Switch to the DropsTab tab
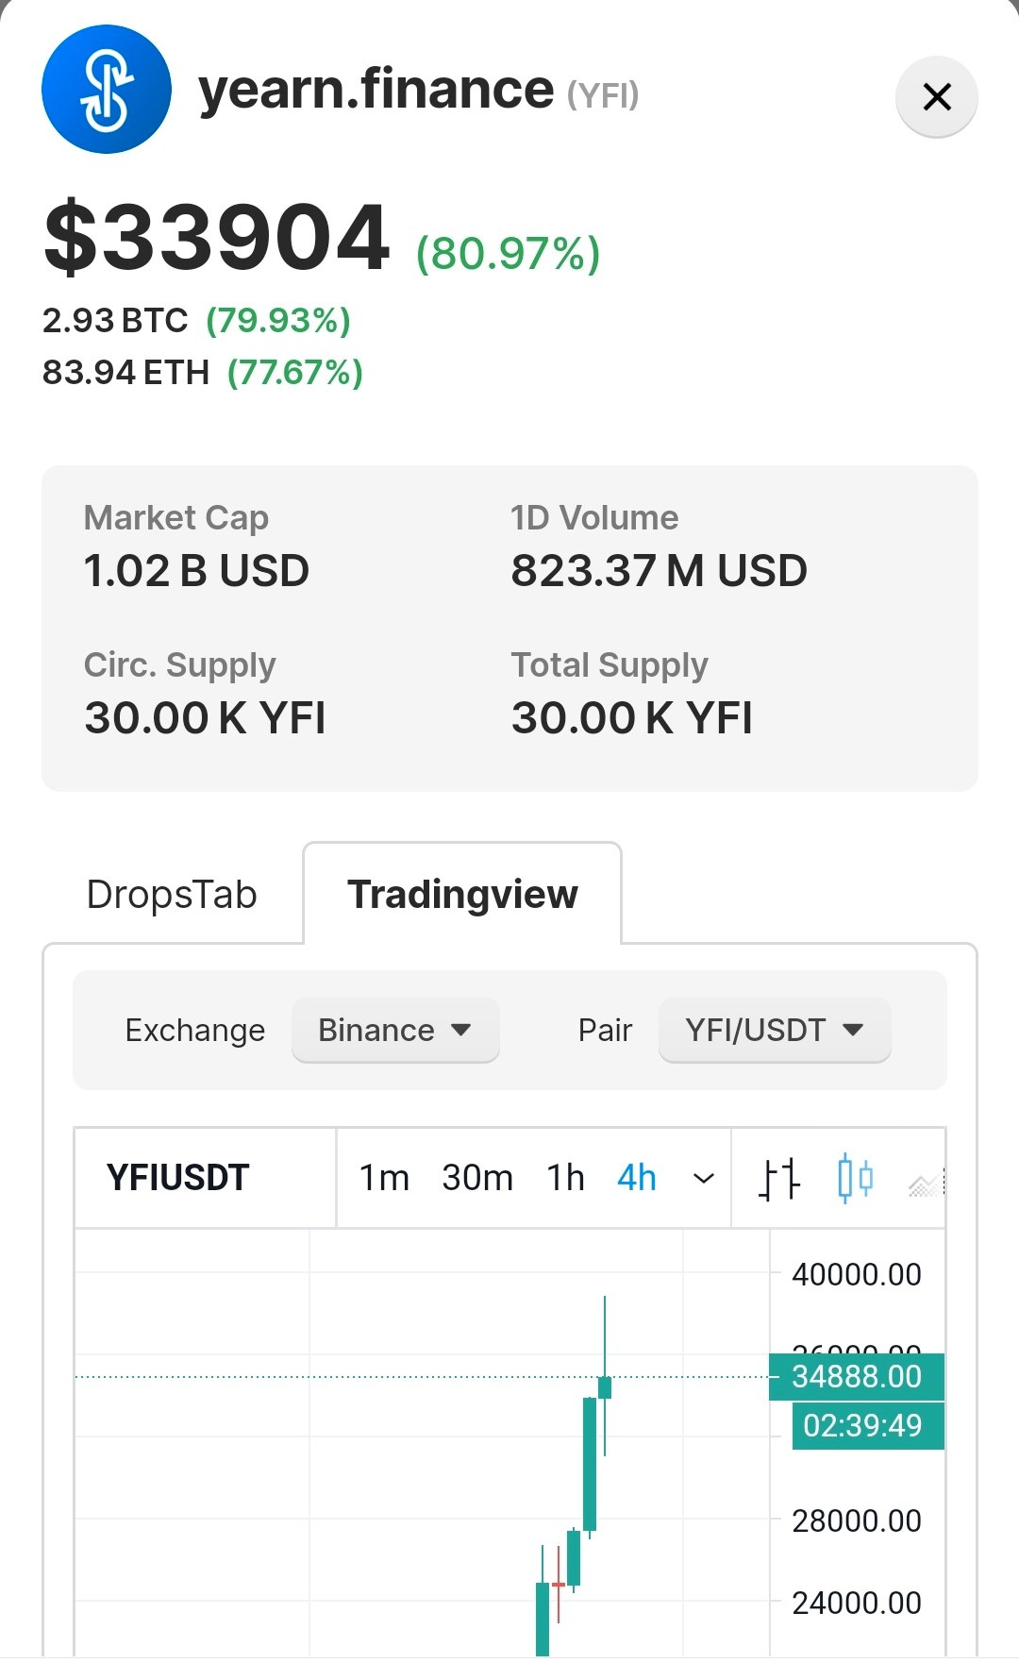The height and width of the screenshot is (1663, 1019). [x=172, y=895]
